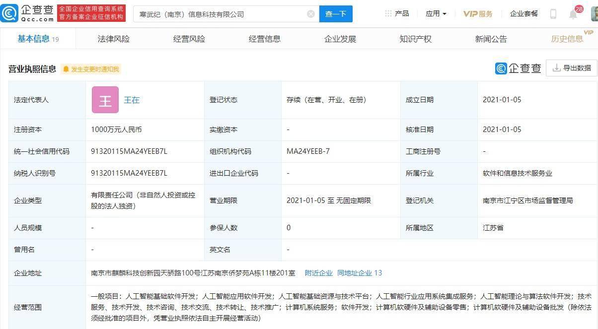Click registered capital 1000万元人民币

[116, 130]
